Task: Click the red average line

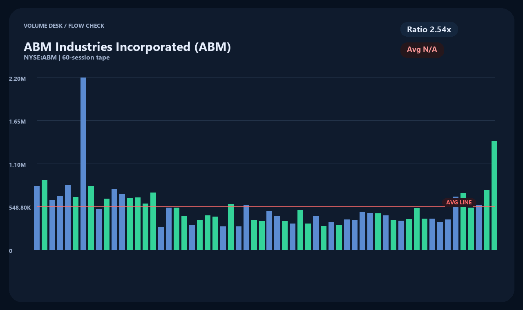Action: tap(266, 207)
